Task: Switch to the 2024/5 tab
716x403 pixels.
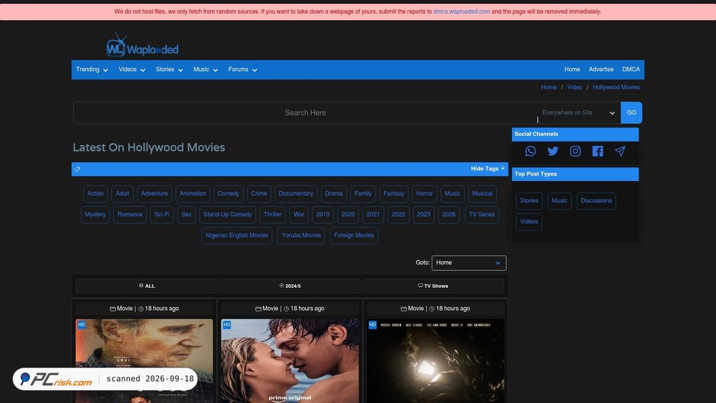Action: pyautogui.click(x=290, y=286)
